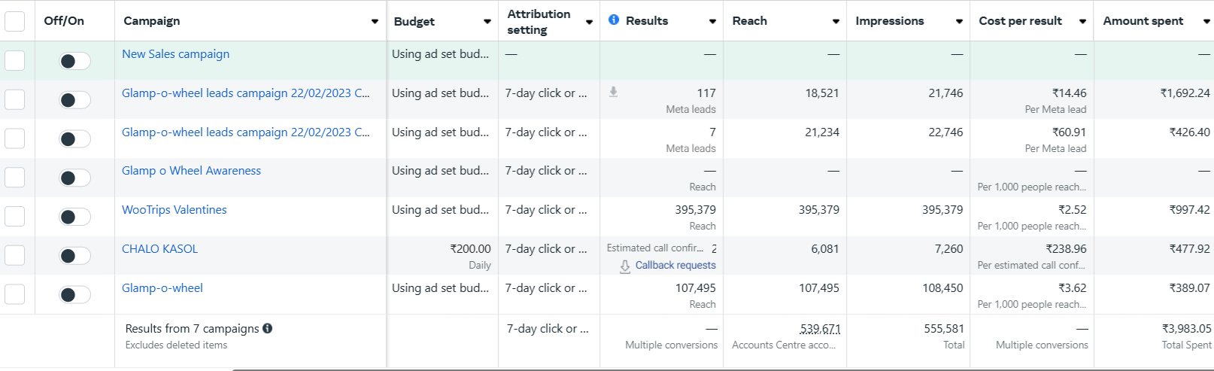Tick the select-all checkbox in the header
The height and width of the screenshot is (371, 1214).
coord(15,21)
